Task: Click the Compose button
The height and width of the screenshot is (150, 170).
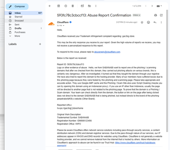Action: [x=17, y=6]
